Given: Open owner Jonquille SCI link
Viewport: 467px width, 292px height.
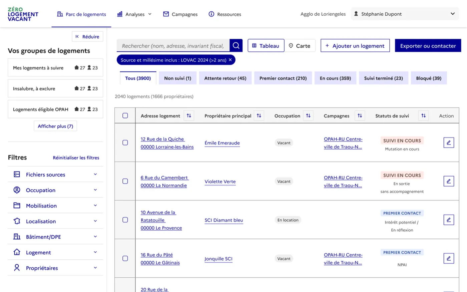Looking at the screenshot, I should coord(218,259).
